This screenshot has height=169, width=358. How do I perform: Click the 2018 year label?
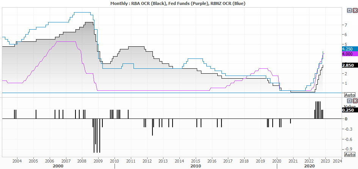pyautogui.click(x=244, y=161)
